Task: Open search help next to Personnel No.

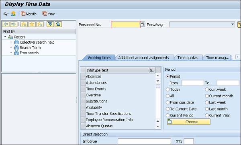Action: 142,25
